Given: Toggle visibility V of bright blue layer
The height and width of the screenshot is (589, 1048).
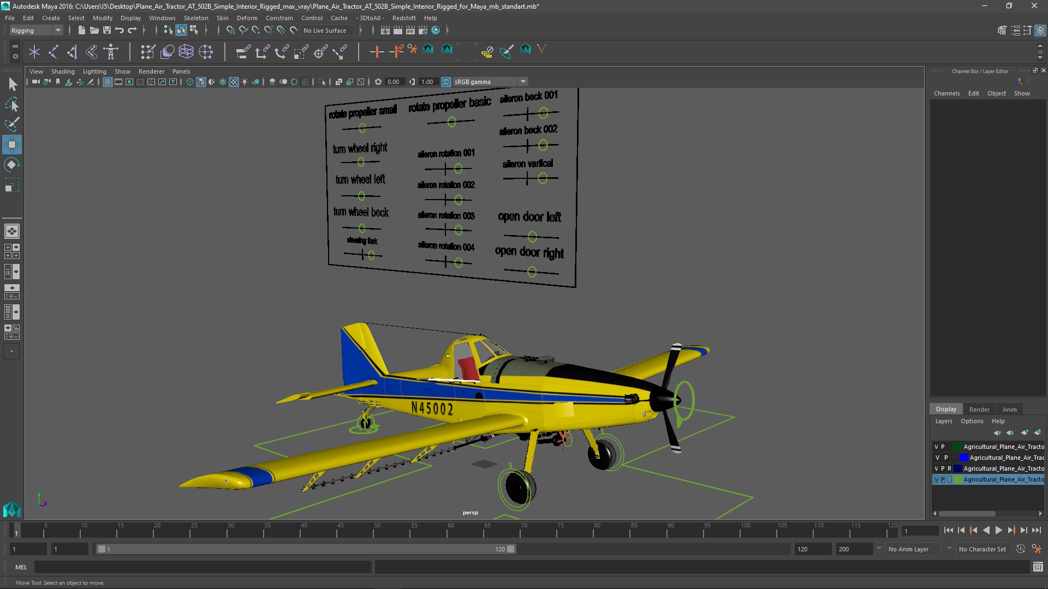Looking at the screenshot, I should pos(937,458).
